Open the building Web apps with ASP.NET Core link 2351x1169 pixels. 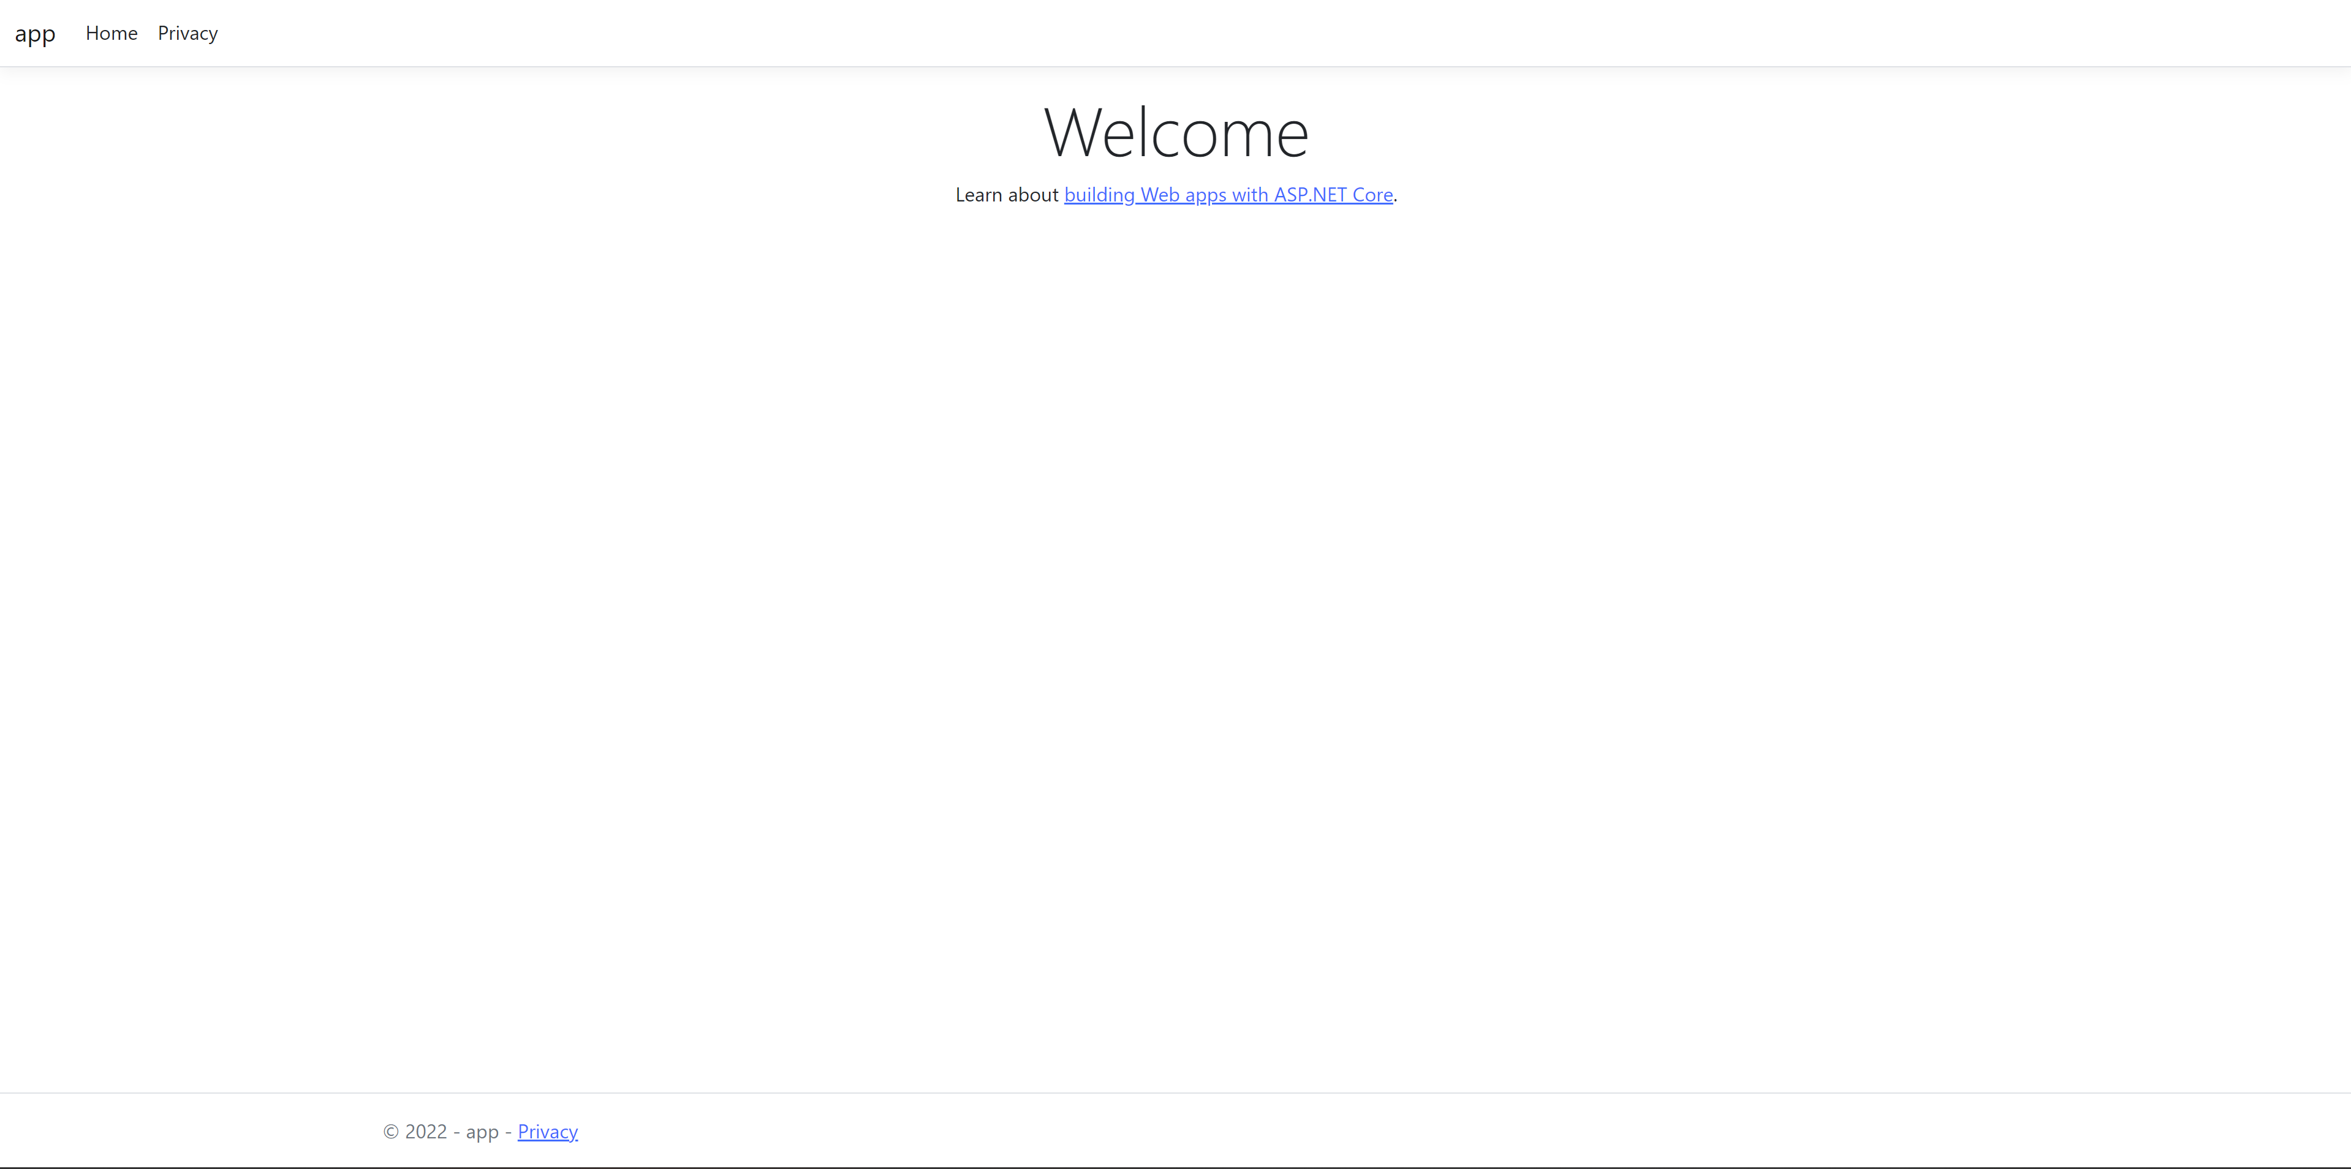tap(1227, 195)
